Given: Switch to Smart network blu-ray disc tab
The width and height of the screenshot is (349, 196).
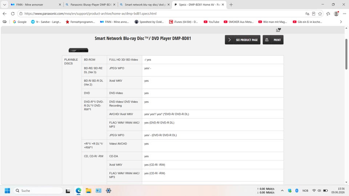Looking at the screenshot, I should pos(145,4).
